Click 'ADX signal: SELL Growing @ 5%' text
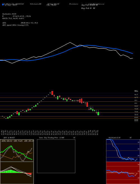Image resolution: width=140 pixels, height=184 pixels. click(x=15, y=25)
